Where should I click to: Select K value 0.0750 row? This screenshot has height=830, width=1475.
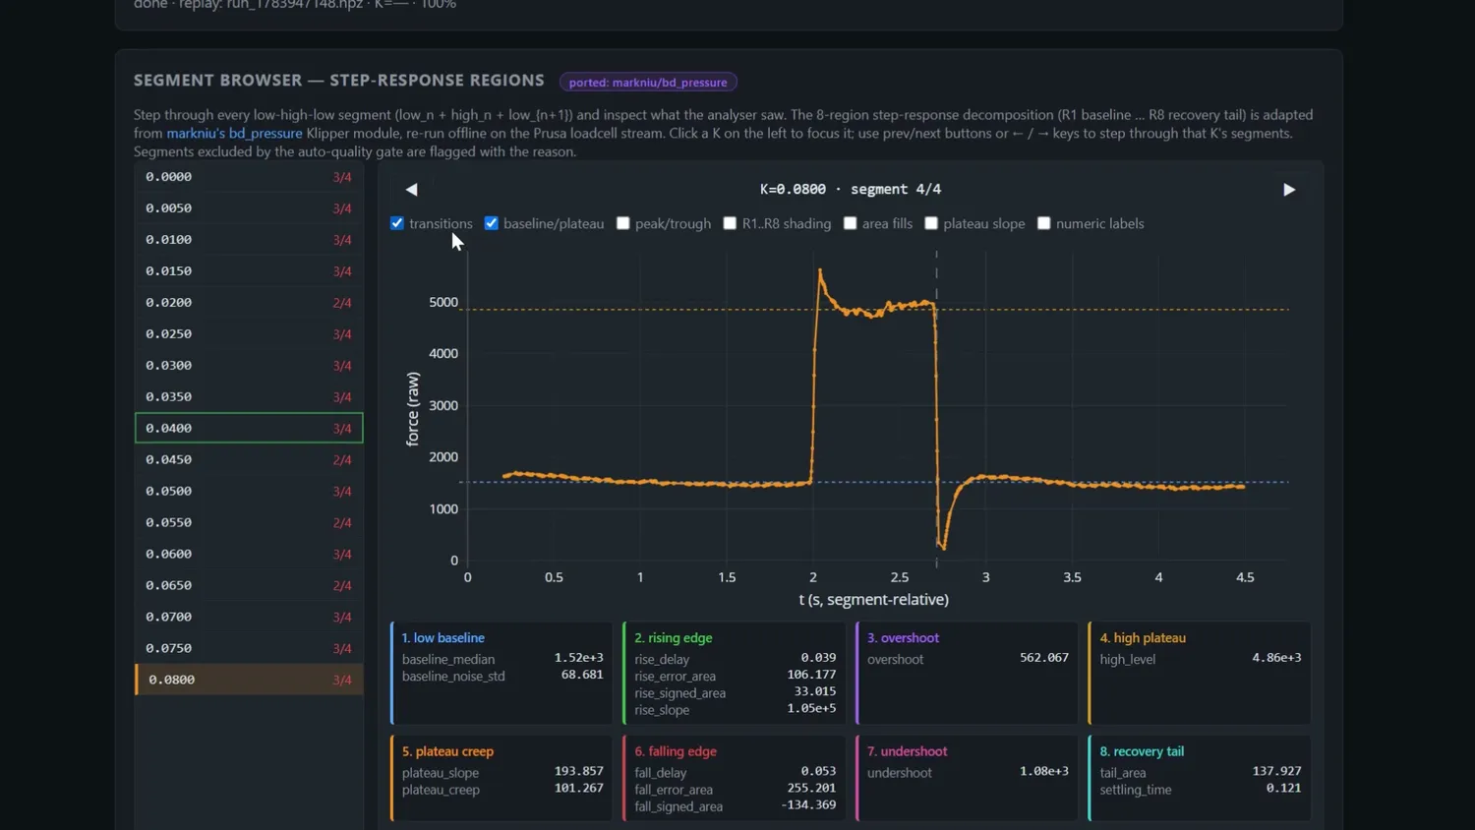click(x=249, y=649)
